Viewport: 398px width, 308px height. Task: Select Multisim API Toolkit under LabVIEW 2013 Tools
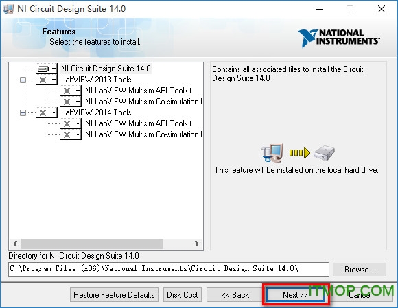pyautogui.click(x=139, y=91)
